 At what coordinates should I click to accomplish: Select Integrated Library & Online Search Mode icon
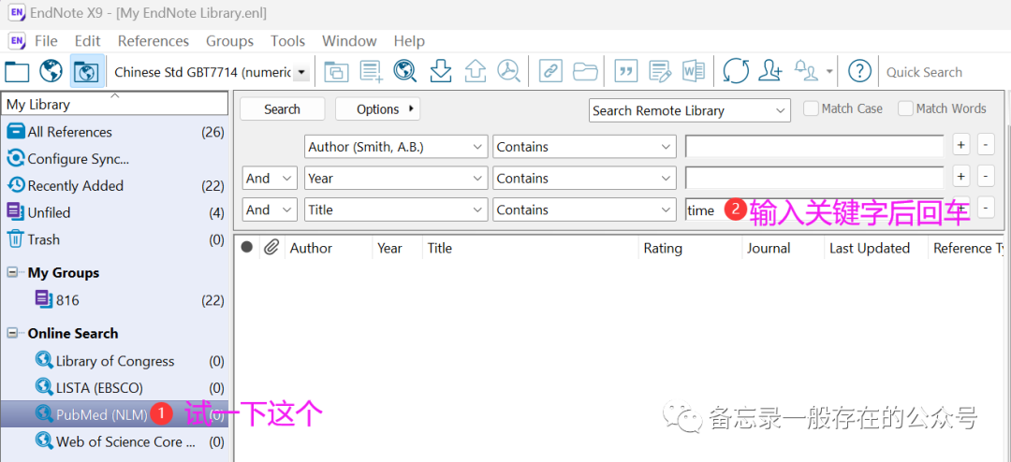pos(86,71)
